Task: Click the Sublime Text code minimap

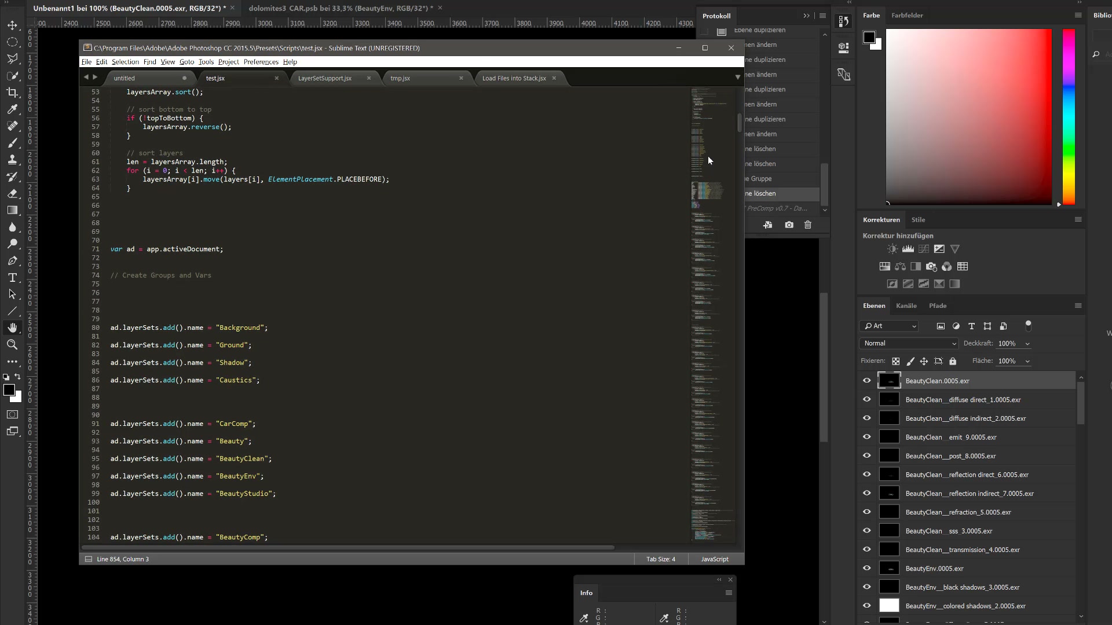Action: point(712,314)
